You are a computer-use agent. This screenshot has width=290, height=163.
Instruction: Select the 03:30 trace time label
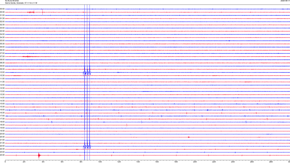(2, 31)
